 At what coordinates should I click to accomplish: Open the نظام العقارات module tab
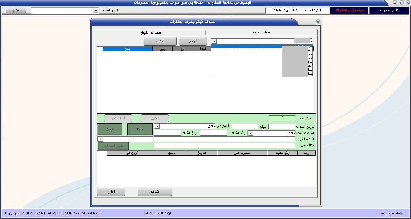pyautogui.click(x=389, y=11)
